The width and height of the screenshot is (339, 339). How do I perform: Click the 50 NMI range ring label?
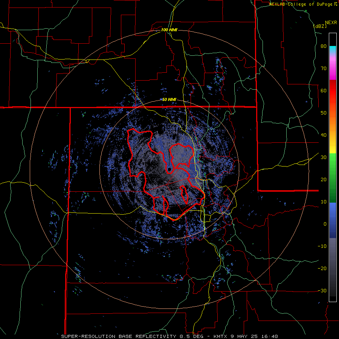tap(169, 100)
